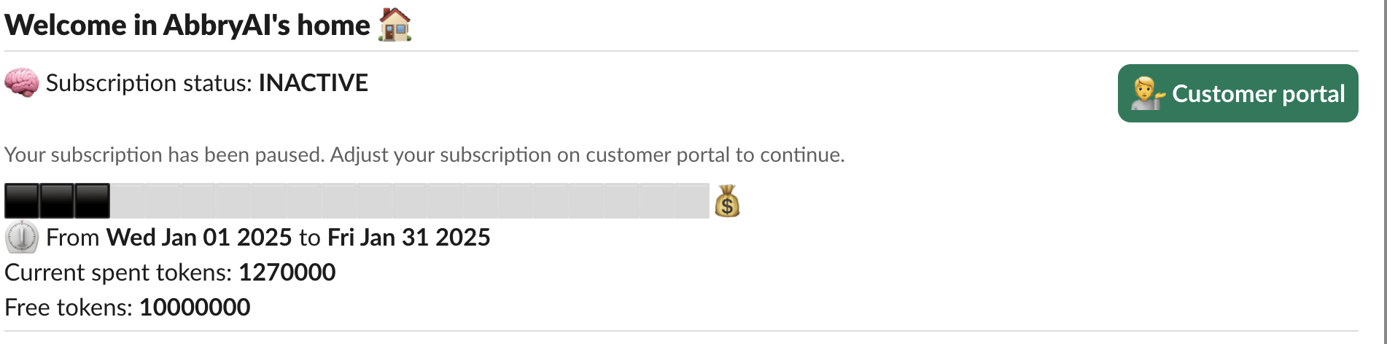Image resolution: width=1387 pixels, height=344 pixels.
Task: Click the subscription paused notice text
Action: coord(424,155)
